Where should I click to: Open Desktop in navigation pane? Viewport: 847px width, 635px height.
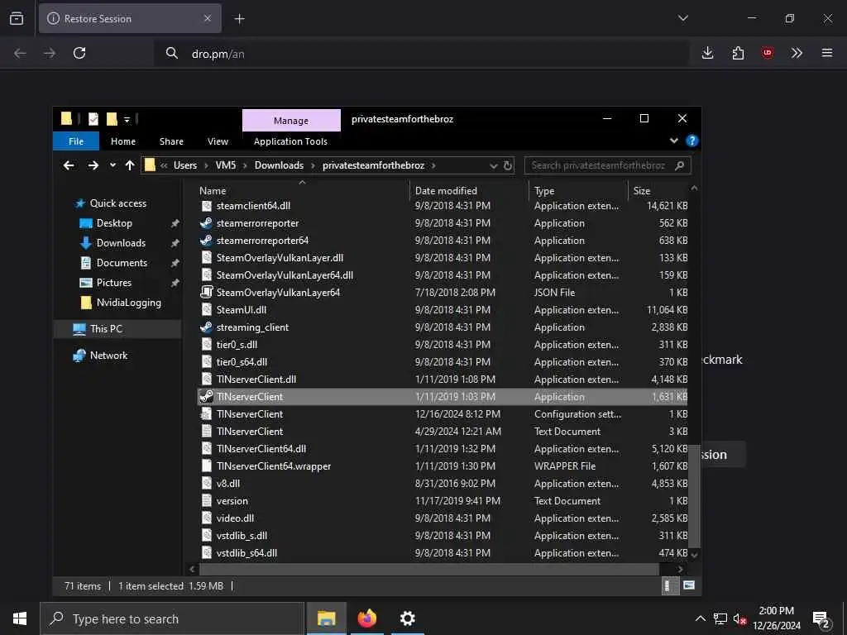tap(114, 223)
